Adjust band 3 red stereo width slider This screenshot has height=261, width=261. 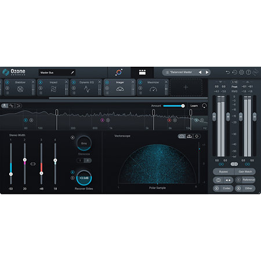pyautogui.click(x=41, y=173)
